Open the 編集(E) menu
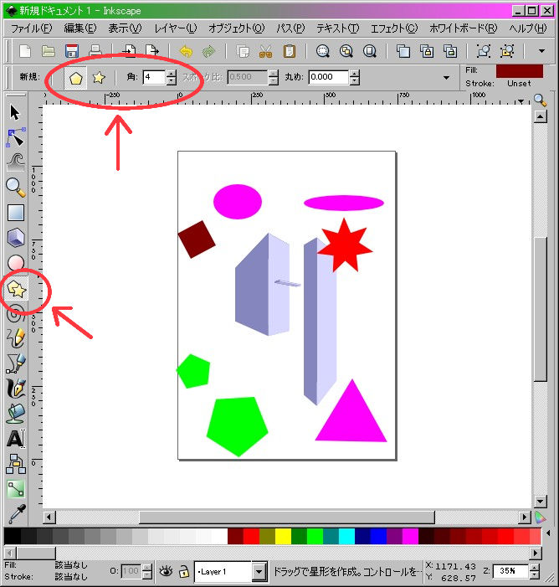This screenshot has height=587, width=559. (x=80, y=28)
